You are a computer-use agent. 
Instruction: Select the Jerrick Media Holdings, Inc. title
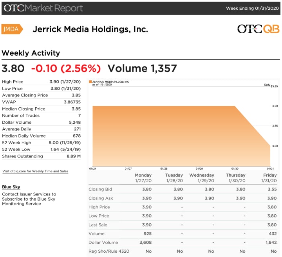(90, 29)
